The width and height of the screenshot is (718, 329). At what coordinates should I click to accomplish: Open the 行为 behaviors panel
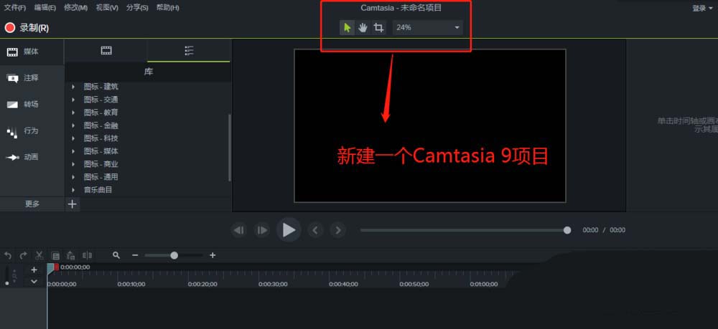pos(32,131)
